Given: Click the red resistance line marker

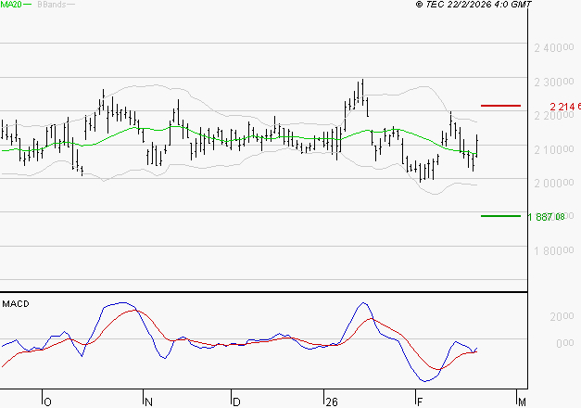Looking at the screenshot, I should coord(501,106).
